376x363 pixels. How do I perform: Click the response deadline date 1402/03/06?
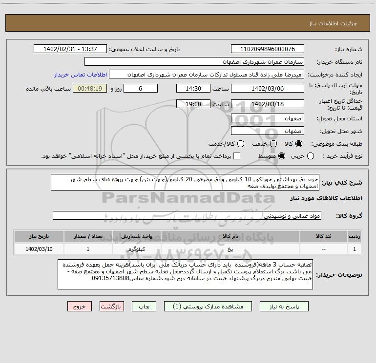pos(268,88)
